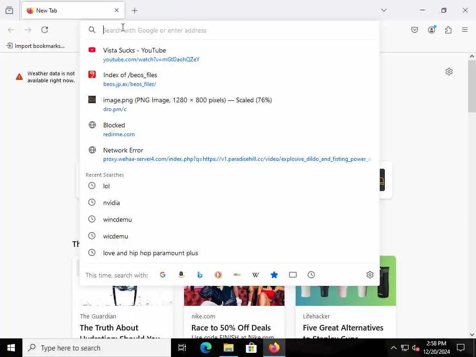
Task: Select recent search 'wicdemu'
Action: pos(230,236)
